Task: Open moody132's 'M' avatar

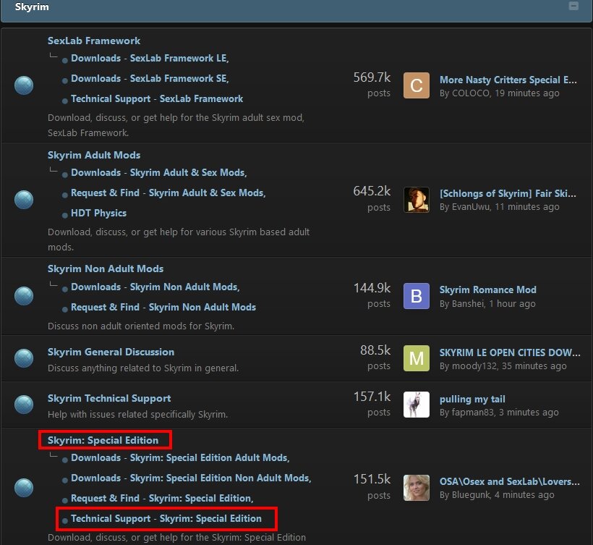Action: 417,358
